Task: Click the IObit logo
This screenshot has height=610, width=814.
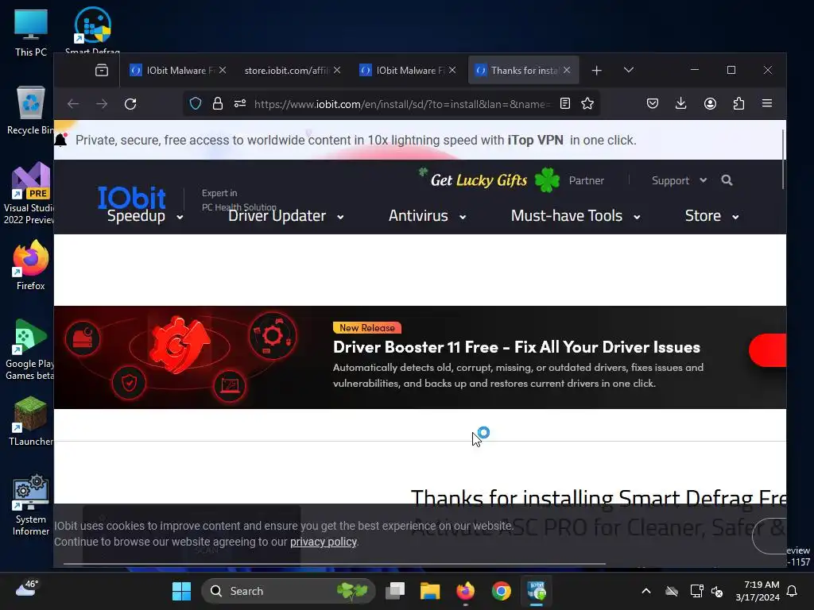Action: [x=132, y=198]
